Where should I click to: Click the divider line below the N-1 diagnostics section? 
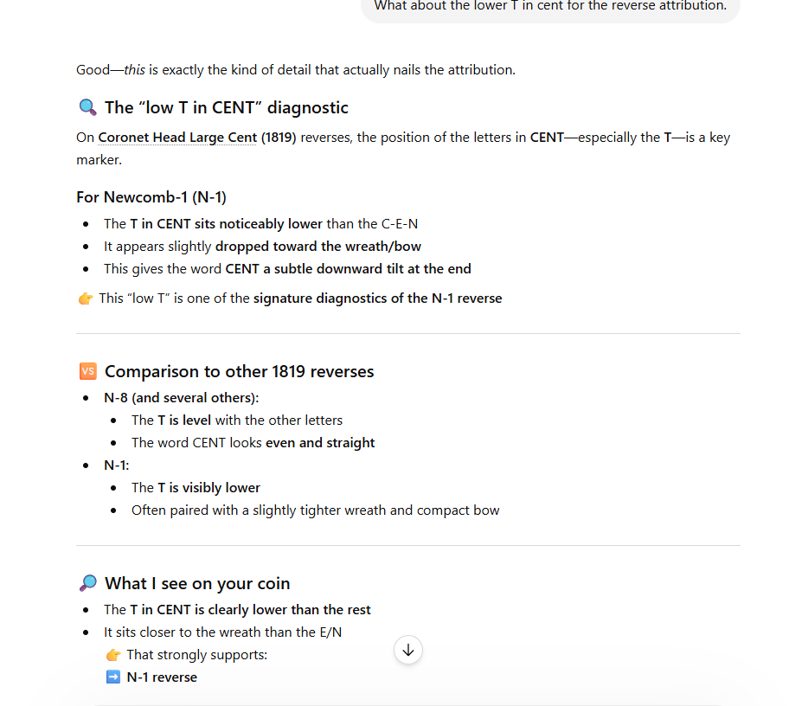pyautogui.click(x=407, y=331)
